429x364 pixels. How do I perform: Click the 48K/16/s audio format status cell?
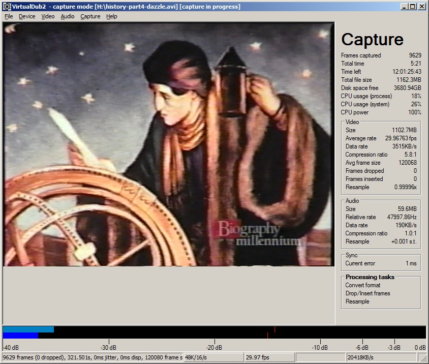[x=213, y=357]
